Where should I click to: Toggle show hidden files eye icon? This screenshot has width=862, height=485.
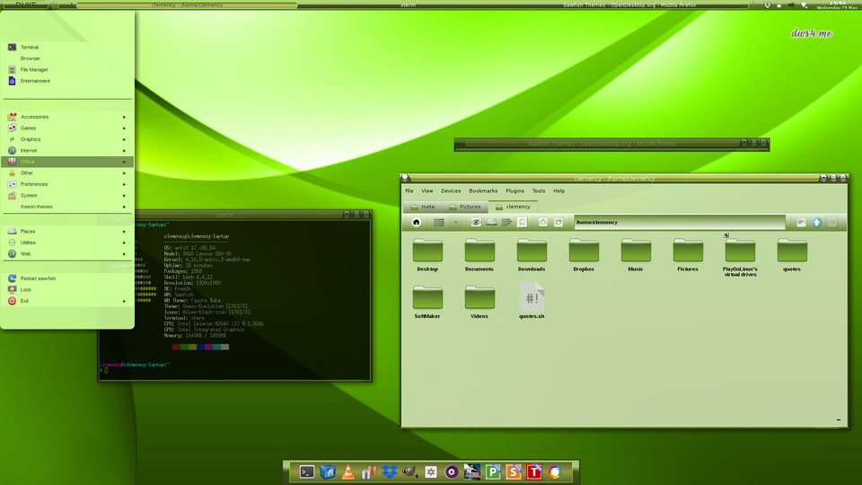476,222
